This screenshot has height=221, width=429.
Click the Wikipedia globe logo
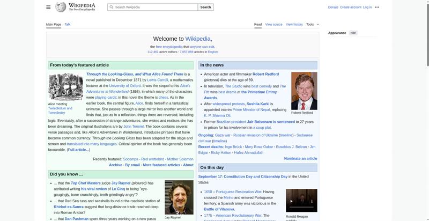[x=61, y=7]
